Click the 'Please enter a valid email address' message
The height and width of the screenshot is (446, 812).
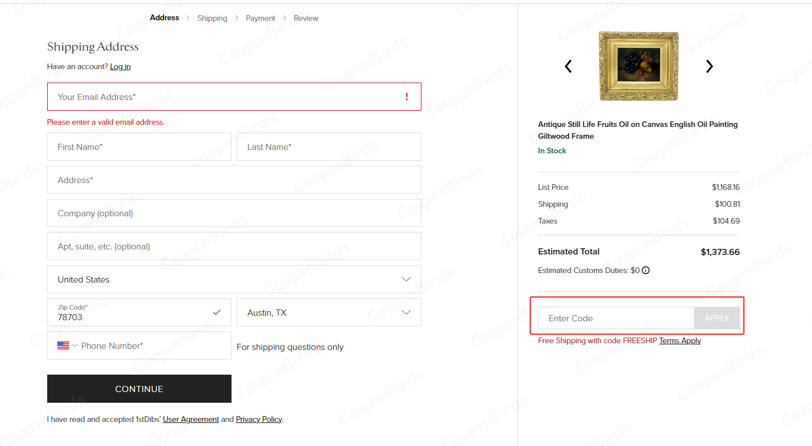coord(106,122)
